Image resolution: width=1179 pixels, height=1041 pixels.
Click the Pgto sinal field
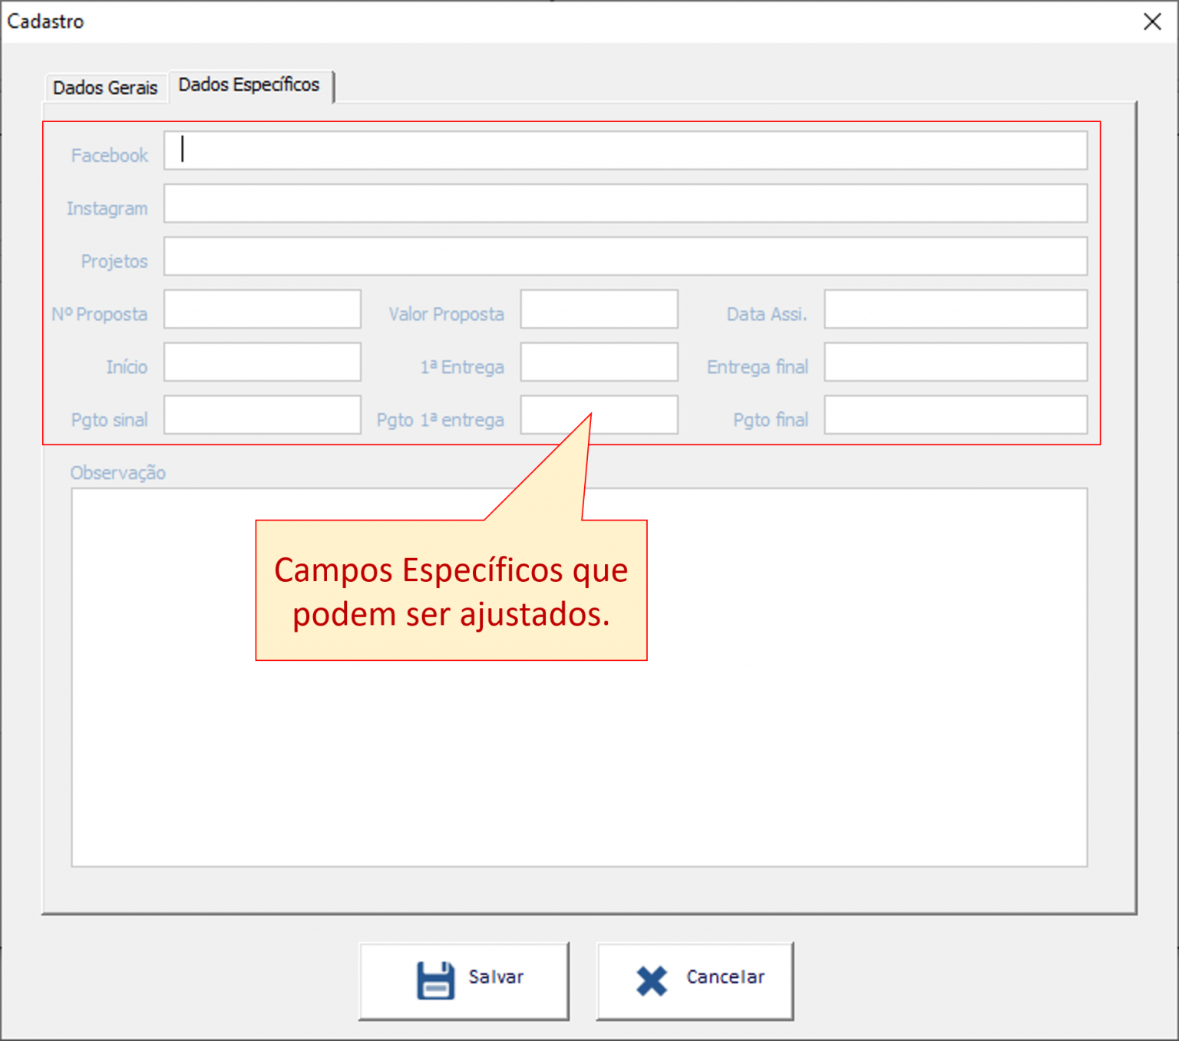click(x=261, y=415)
